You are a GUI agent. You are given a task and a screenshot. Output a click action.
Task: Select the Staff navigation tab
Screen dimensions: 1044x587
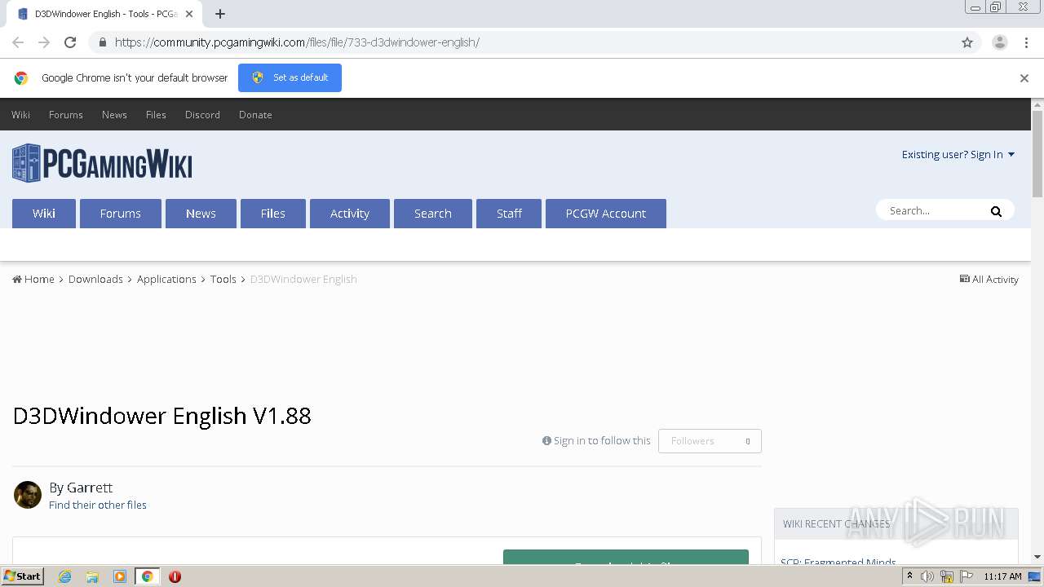509,214
